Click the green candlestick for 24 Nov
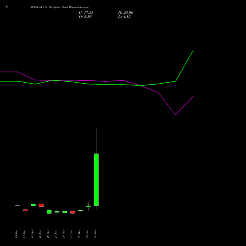Image resolution: width=246 pixels, height=246 pixels. [33, 205]
